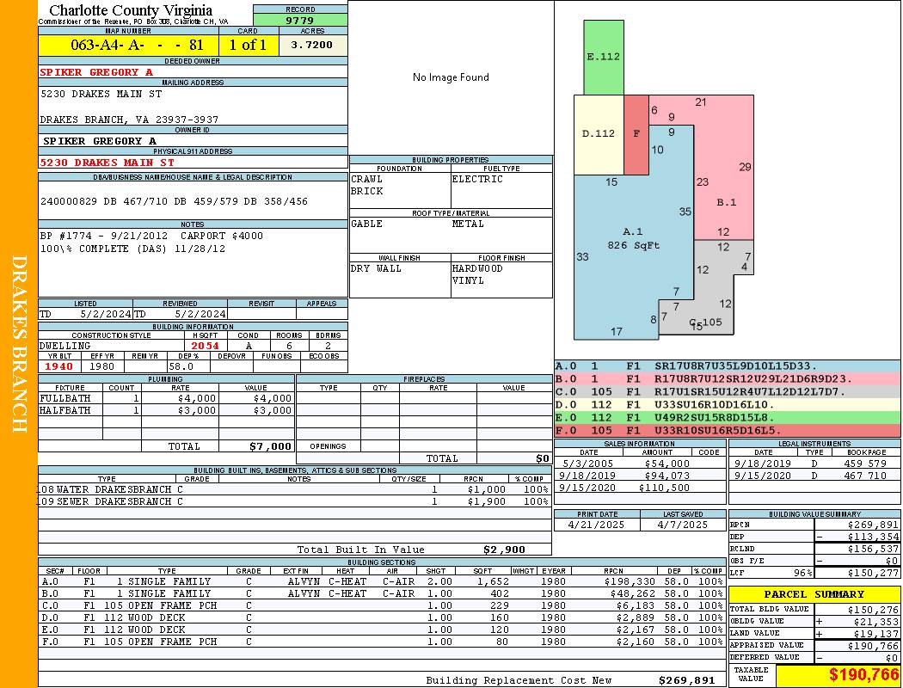The height and width of the screenshot is (688, 903).
Task: Click HALFBATH plumbing row
Action: (167, 410)
